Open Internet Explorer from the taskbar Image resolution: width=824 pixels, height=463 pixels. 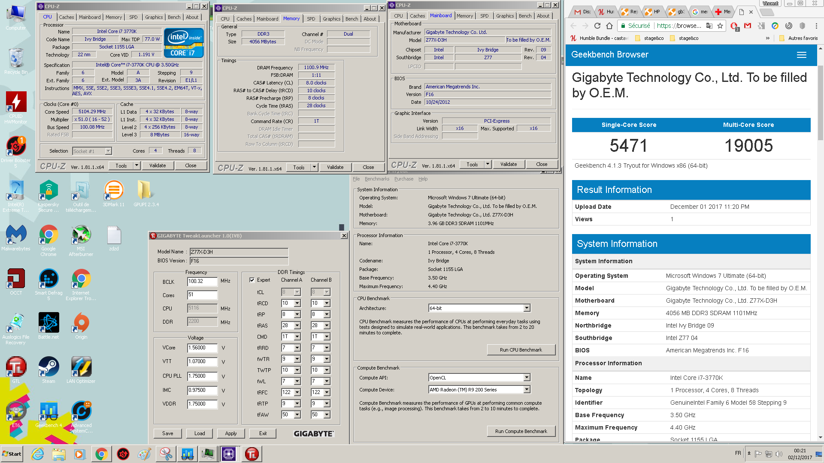[x=38, y=454]
